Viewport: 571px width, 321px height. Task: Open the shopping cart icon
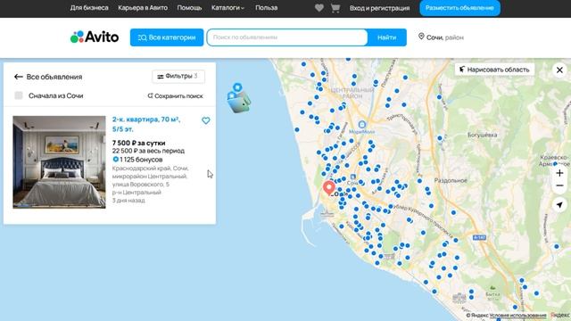(335, 8)
